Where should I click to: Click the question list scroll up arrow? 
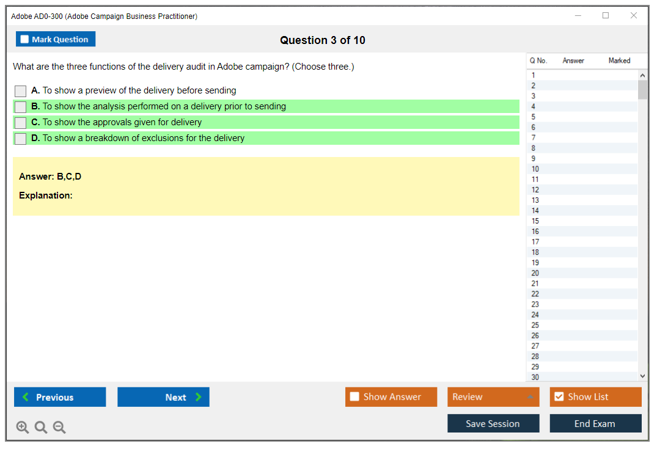click(x=642, y=75)
